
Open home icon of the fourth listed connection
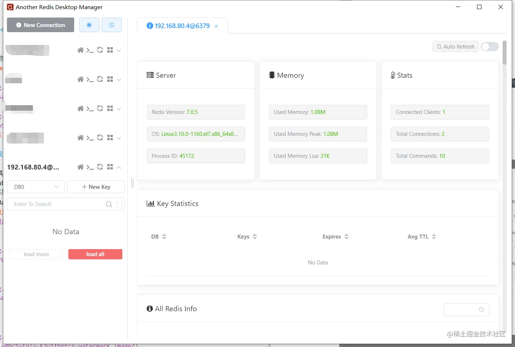pyautogui.click(x=80, y=138)
